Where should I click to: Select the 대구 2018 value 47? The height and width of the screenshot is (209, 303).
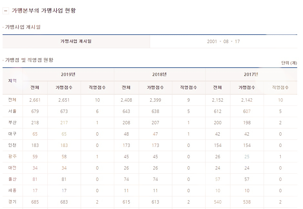coord(155,134)
